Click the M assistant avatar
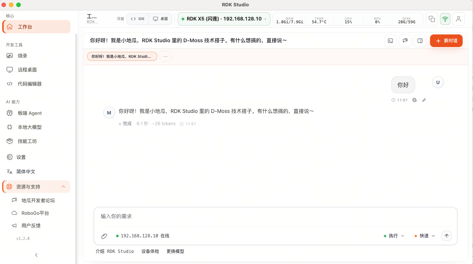Screen dimensions: 473x264 coord(109,113)
